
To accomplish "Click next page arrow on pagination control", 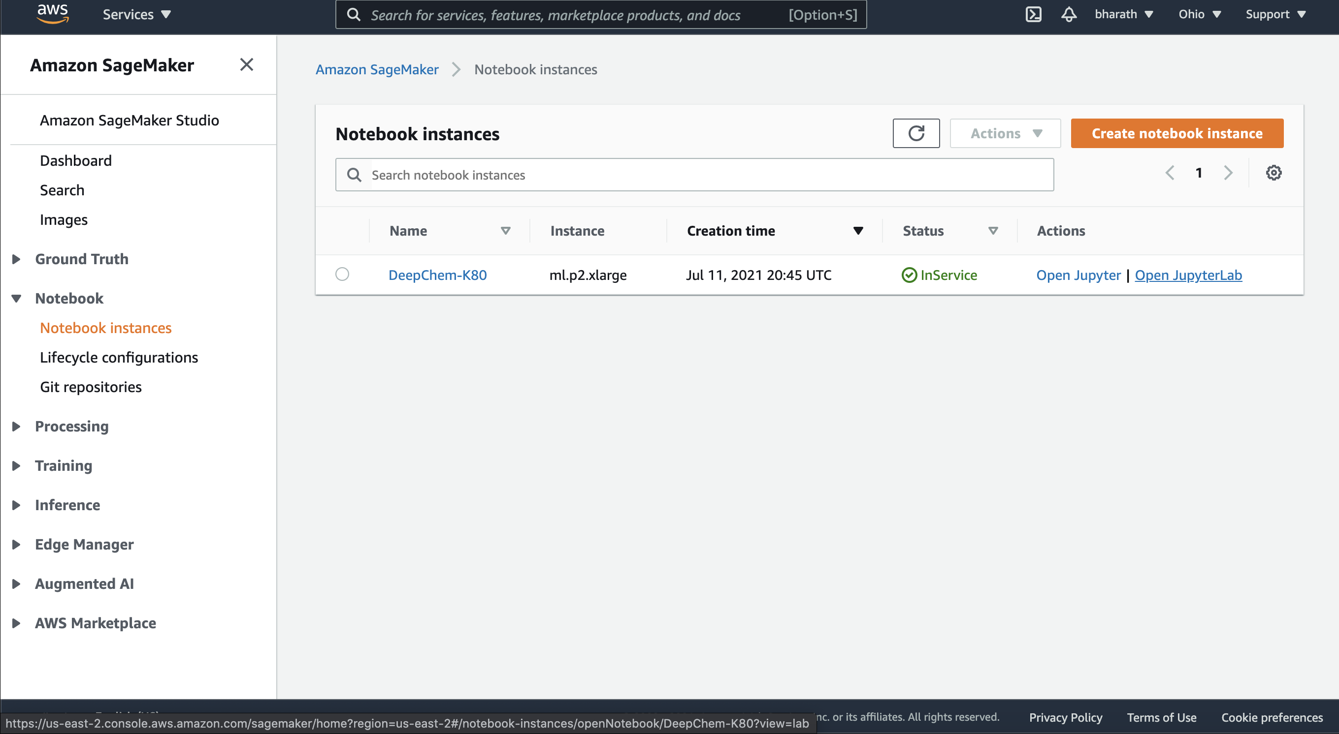I will point(1227,173).
